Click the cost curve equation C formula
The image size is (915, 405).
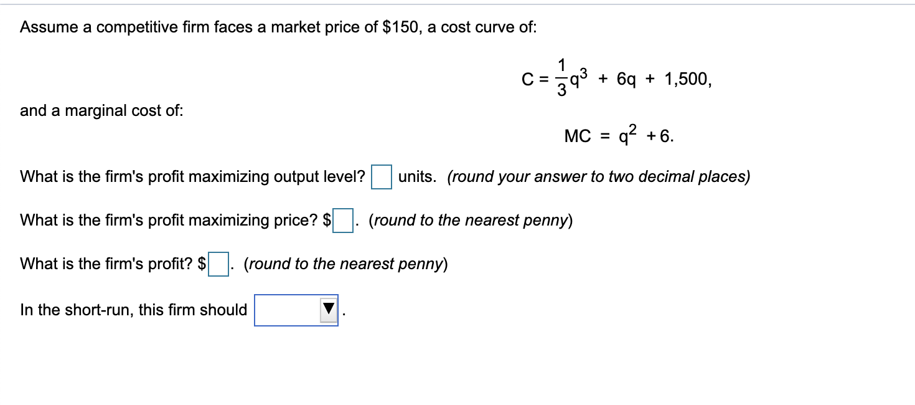(616, 78)
